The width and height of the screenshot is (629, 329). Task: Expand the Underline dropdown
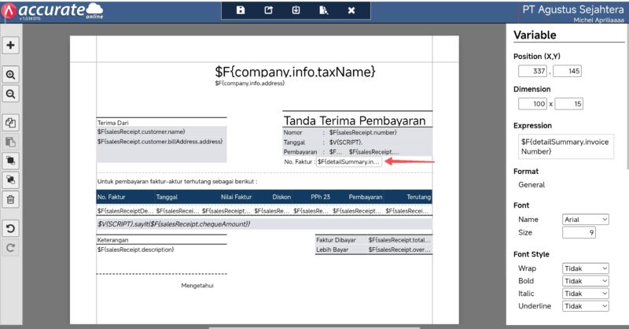pyautogui.click(x=586, y=306)
